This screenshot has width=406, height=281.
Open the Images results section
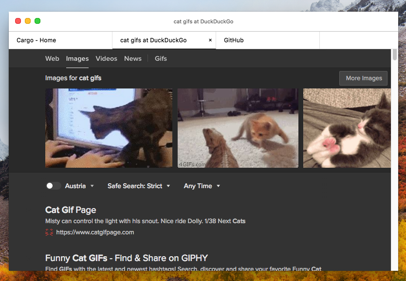pyautogui.click(x=77, y=59)
